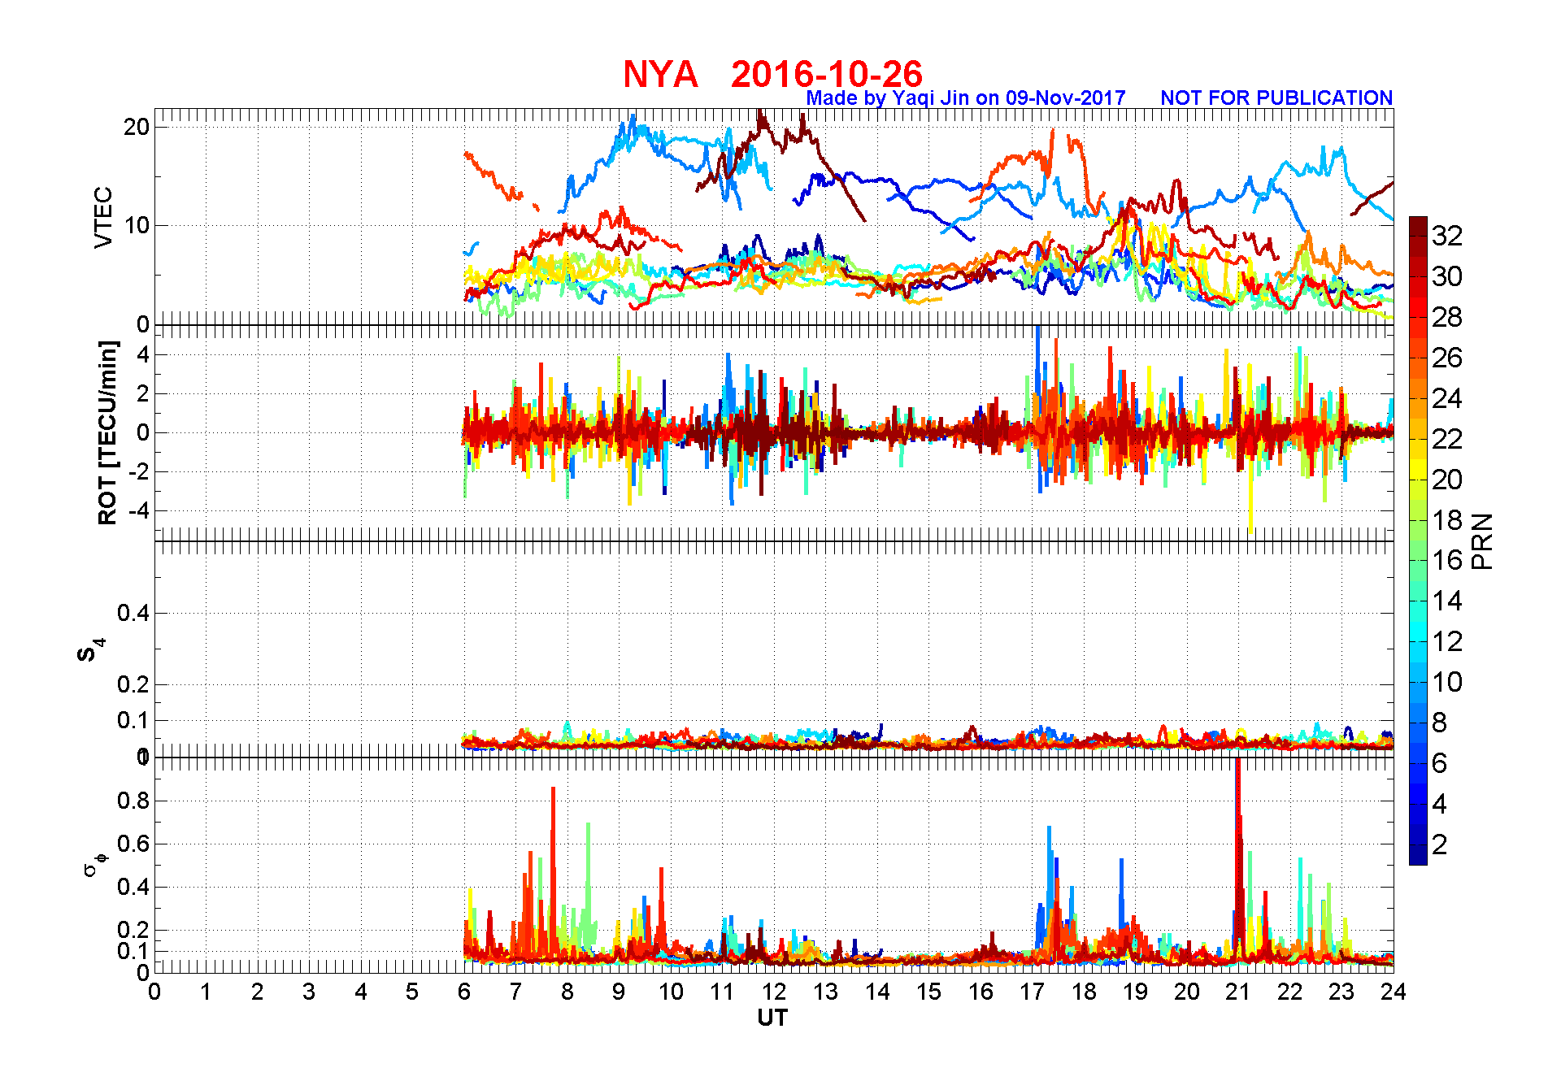Click the plot title "NYA 2016-10-26"
This screenshot has width=1548, height=1081.
772,74
